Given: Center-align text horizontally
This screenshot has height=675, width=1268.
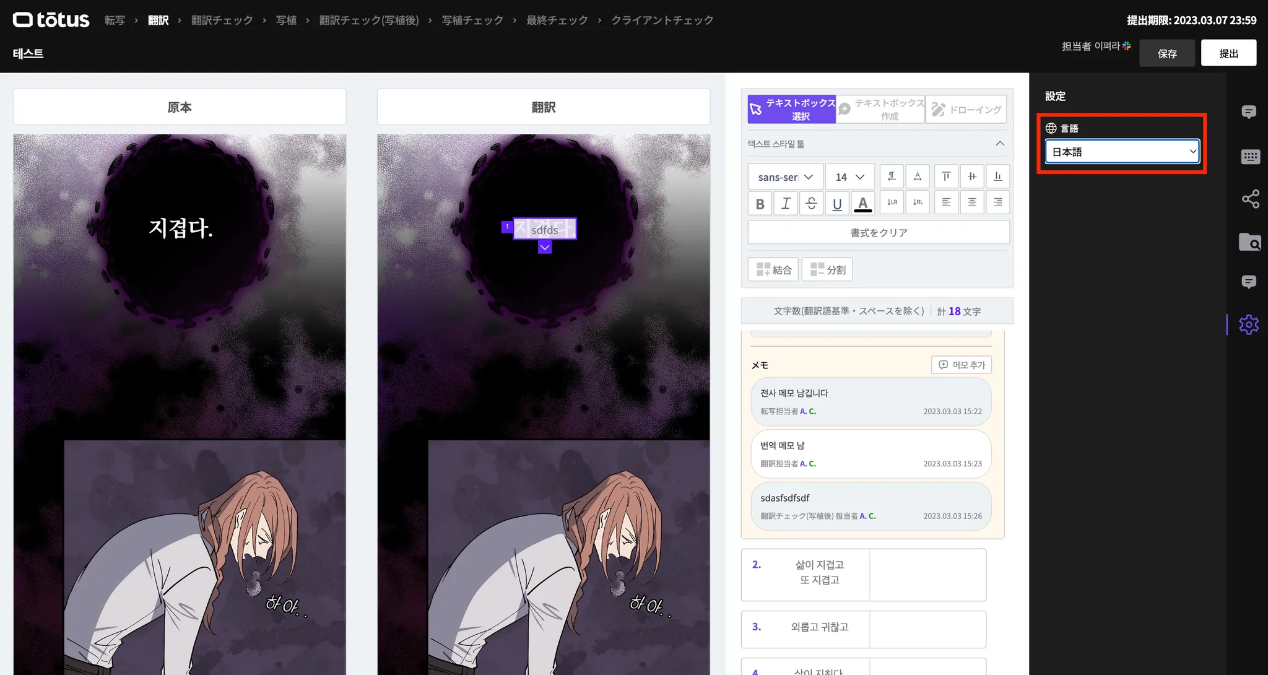Looking at the screenshot, I should click(972, 202).
